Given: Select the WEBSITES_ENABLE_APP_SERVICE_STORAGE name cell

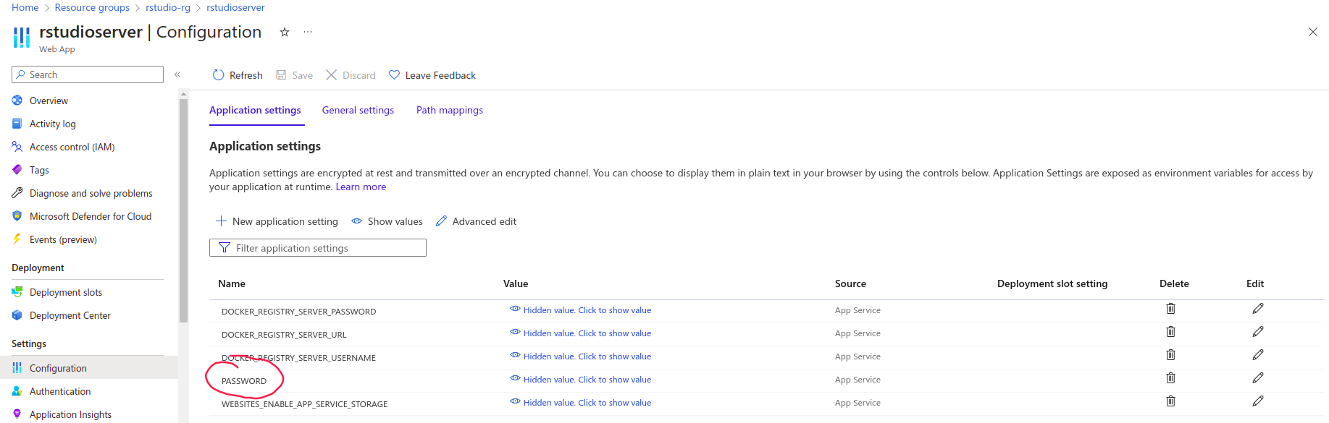Looking at the screenshot, I should point(304,404).
